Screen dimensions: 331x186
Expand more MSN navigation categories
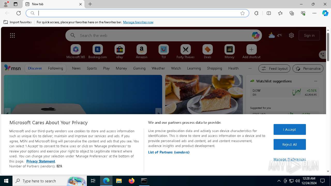250,68
